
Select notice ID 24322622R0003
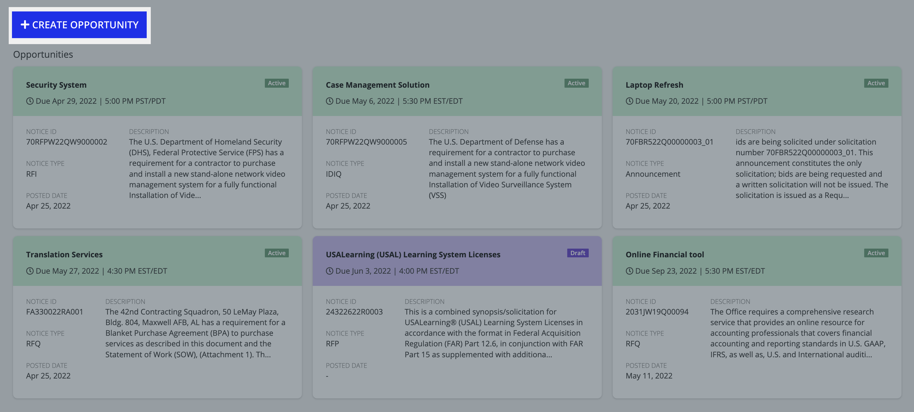point(354,312)
